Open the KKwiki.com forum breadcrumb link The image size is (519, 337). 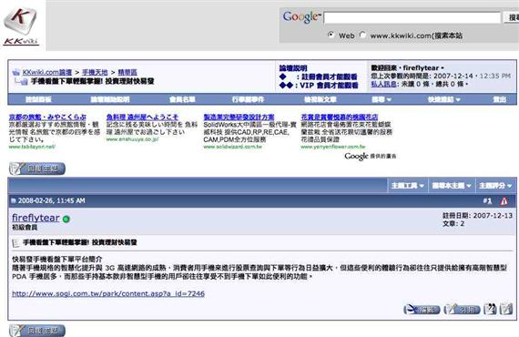(47, 72)
